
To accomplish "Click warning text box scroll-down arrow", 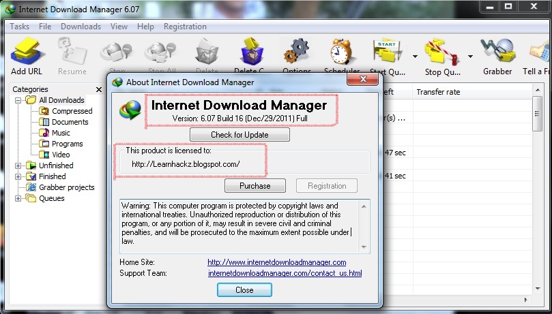I will pos(364,247).
